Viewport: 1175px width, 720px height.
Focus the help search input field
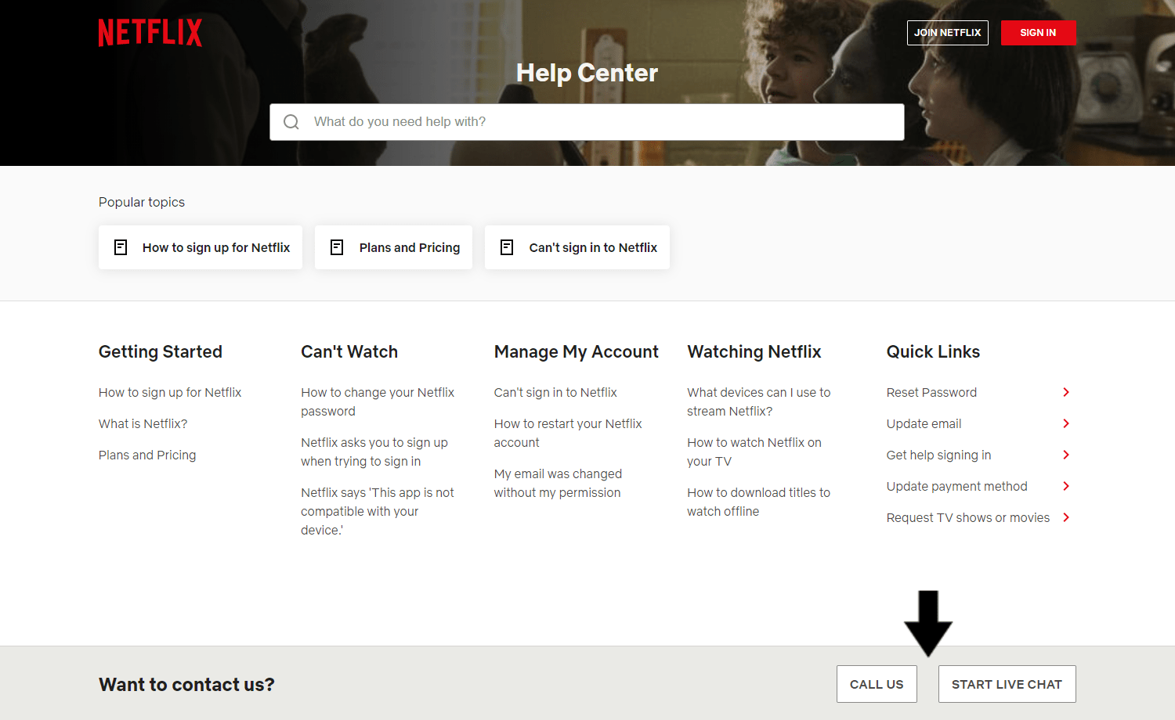[x=587, y=122]
